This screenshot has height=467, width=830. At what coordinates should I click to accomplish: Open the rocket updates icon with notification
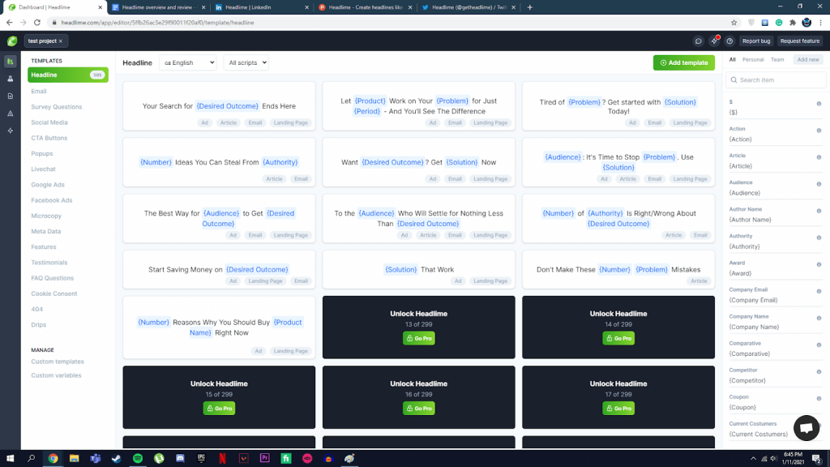pos(714,41)
